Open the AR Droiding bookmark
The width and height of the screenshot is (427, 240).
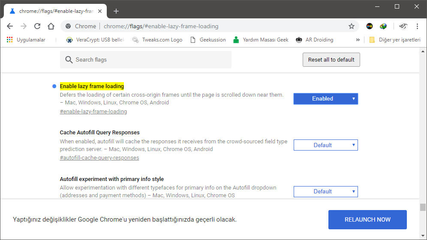coord(314,40)
